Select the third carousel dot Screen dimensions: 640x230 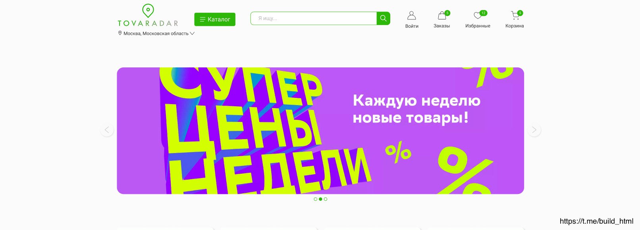click(326, 199)
